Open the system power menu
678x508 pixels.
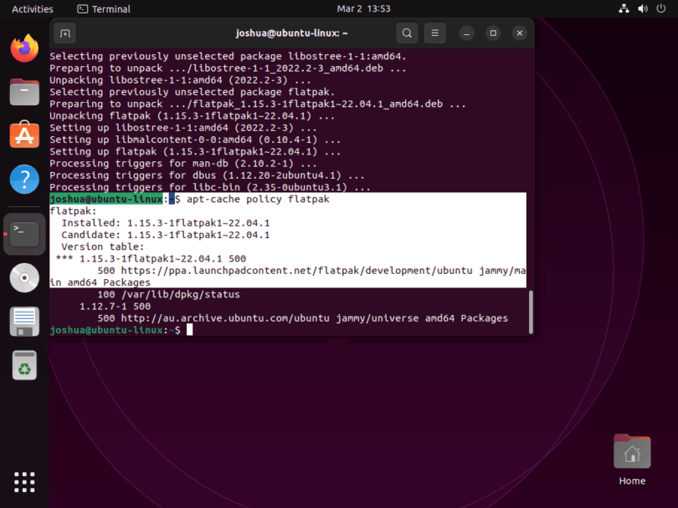(660, 8)
